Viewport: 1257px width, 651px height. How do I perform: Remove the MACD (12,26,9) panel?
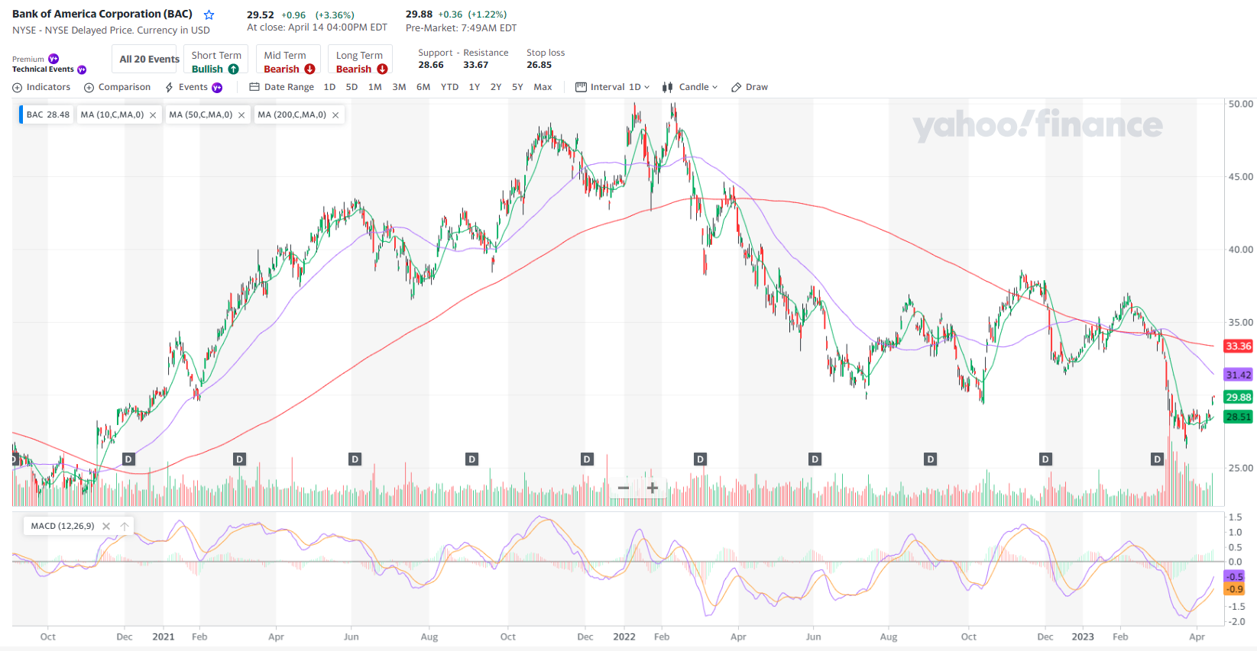pos(106,526)
